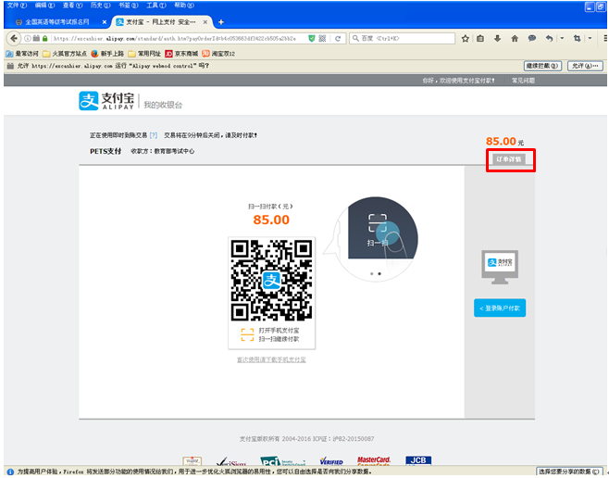Image resolution: width=609 pixels, height=478 pixels.
Task: Click the Alipay logo in page header
Action: point(107,102)
